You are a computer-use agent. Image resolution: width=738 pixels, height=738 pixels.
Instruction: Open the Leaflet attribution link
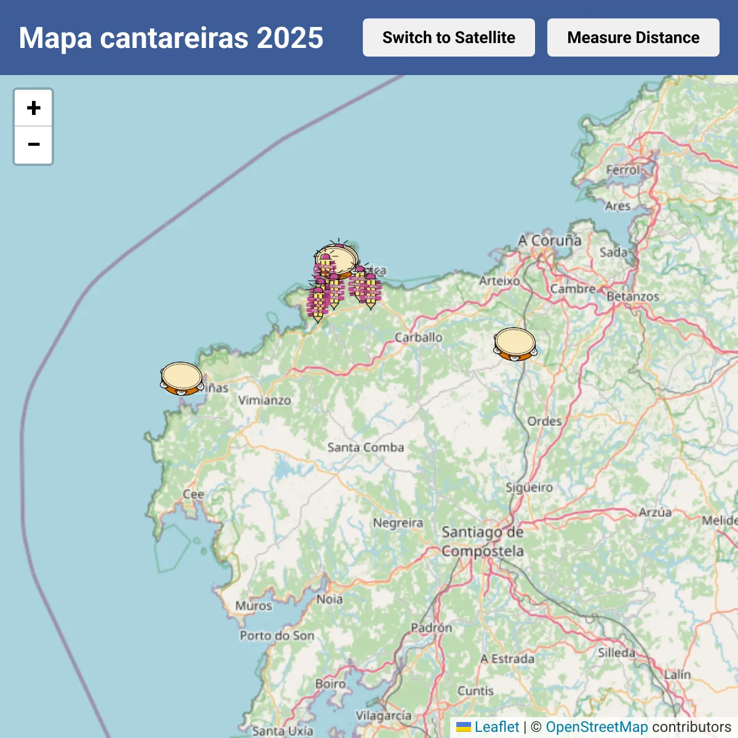click(497, 727)
